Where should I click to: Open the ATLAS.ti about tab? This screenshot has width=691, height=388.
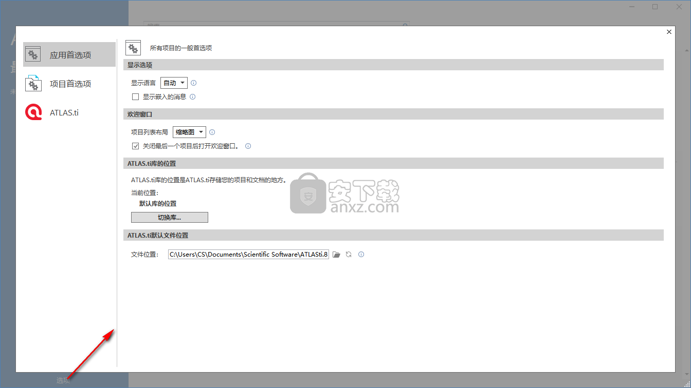click(69, 112)
